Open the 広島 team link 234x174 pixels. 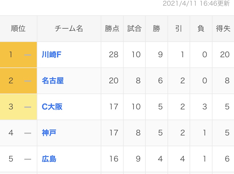tap(49, 159)
